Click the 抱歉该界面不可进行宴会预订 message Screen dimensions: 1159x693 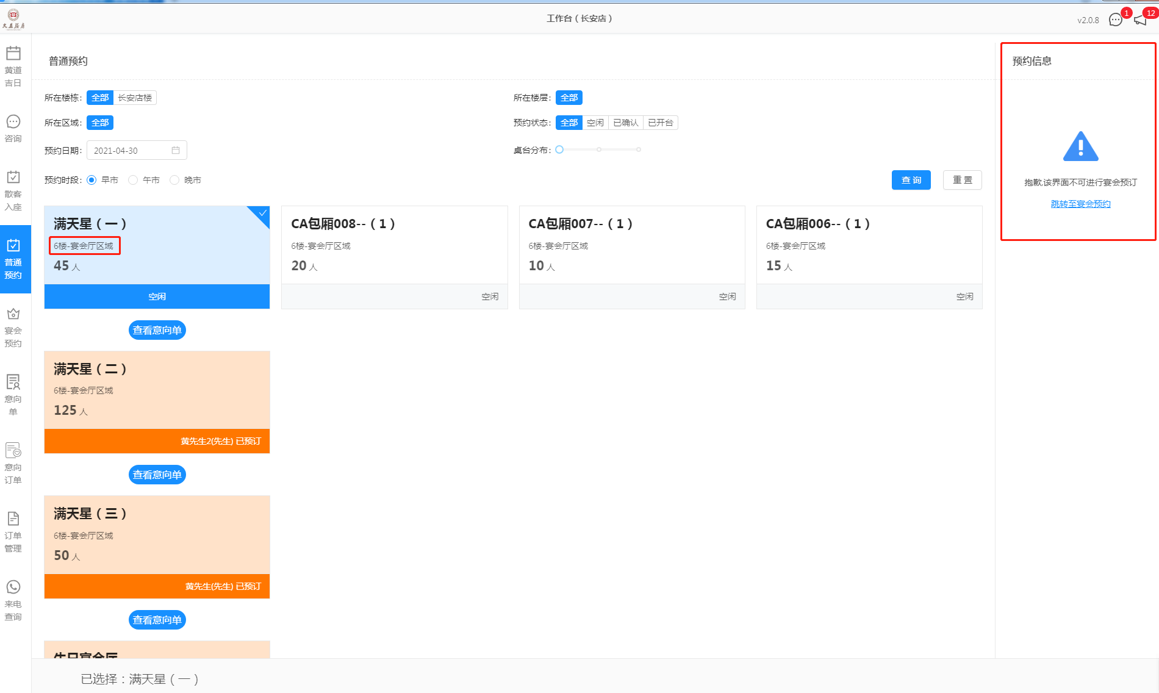[x=1080, y=182]
